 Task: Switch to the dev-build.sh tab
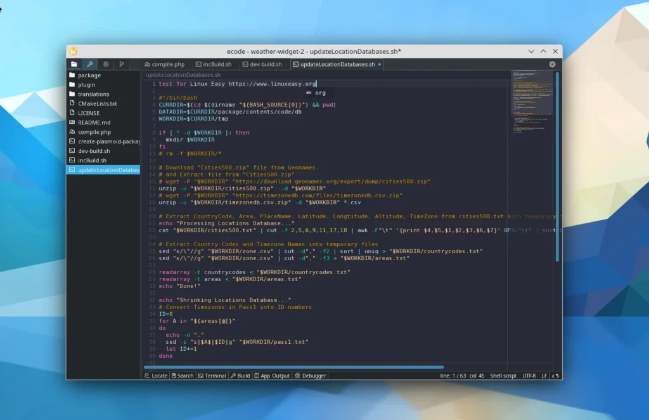point(262,64)
